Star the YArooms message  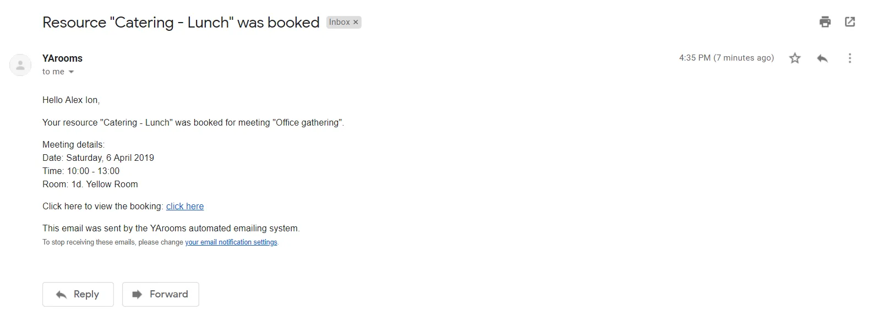point(795,58)
